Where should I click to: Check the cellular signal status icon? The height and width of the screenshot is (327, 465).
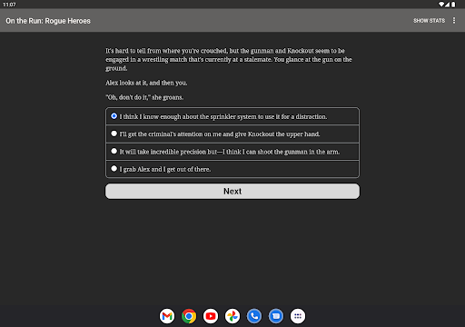(447, 5)
